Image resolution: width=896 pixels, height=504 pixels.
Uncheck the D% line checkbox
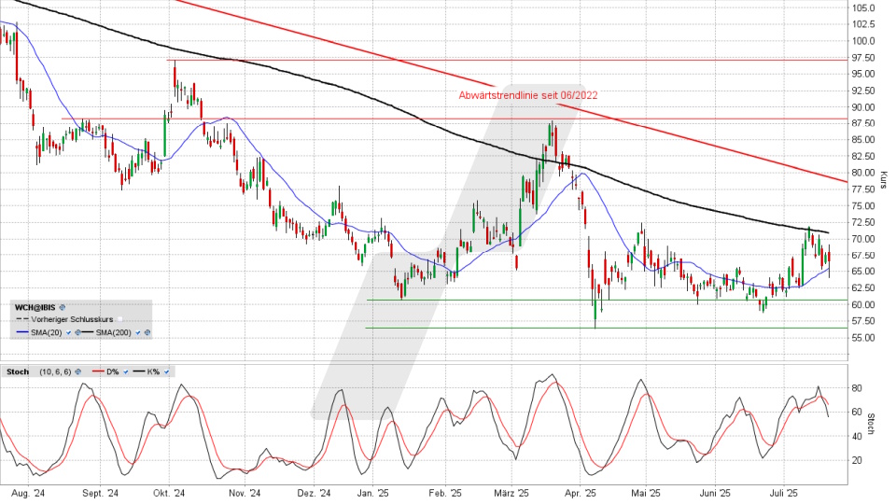click(x=126, y=371)
